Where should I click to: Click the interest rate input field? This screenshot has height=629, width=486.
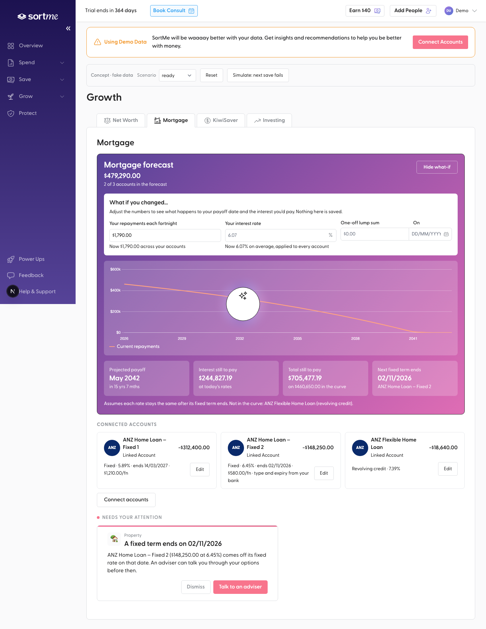[x=281, y=235]
